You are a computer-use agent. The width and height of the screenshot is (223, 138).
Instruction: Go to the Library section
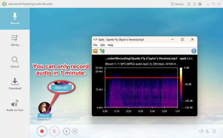(15, 41)
